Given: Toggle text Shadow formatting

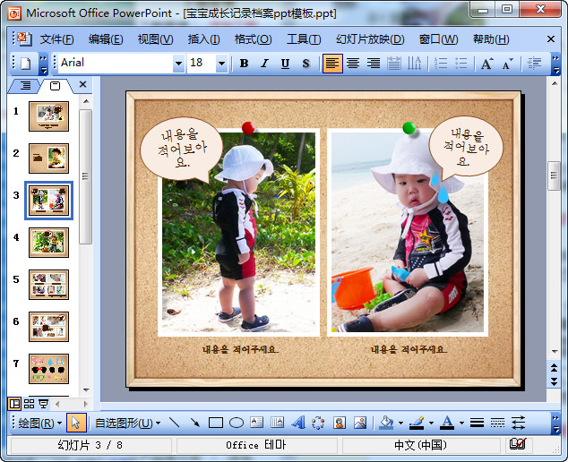Looking at the screenshot, I should (x=306, y=64).
